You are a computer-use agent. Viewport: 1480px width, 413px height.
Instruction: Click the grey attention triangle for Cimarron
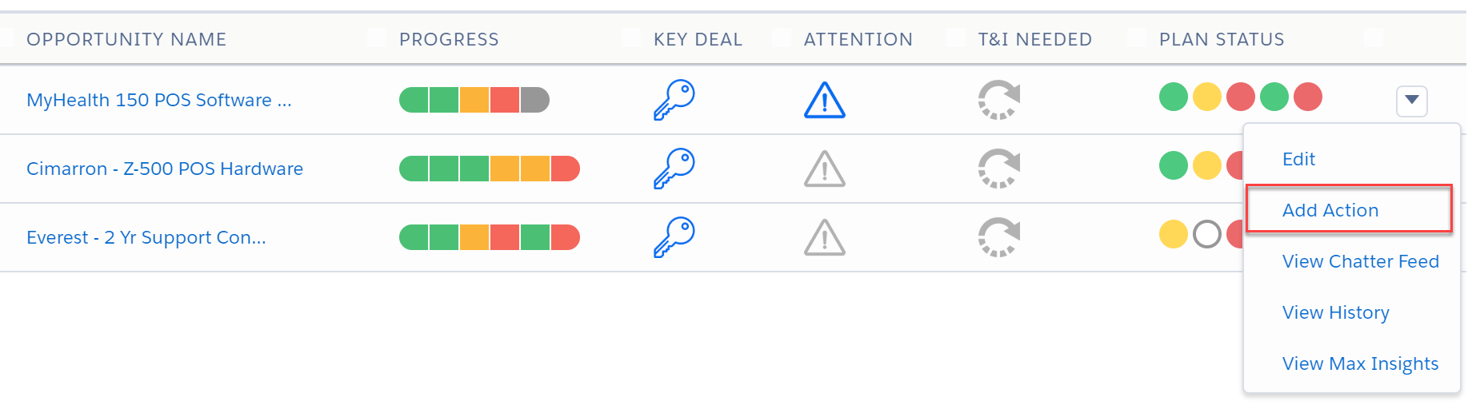825,169
